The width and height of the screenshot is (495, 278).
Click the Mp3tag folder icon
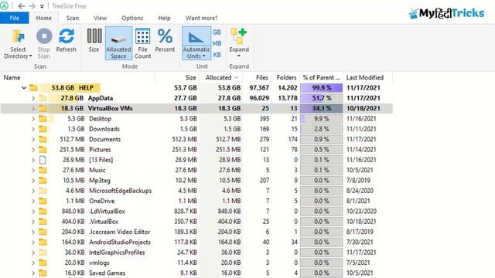point(43,181)
